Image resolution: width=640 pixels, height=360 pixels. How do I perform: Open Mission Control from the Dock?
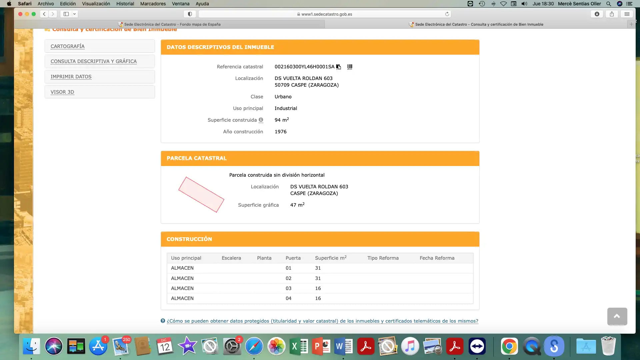[76, 346]
